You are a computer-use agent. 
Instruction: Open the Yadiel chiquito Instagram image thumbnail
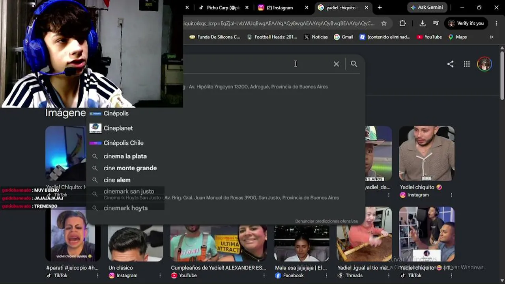pos(427,153)
